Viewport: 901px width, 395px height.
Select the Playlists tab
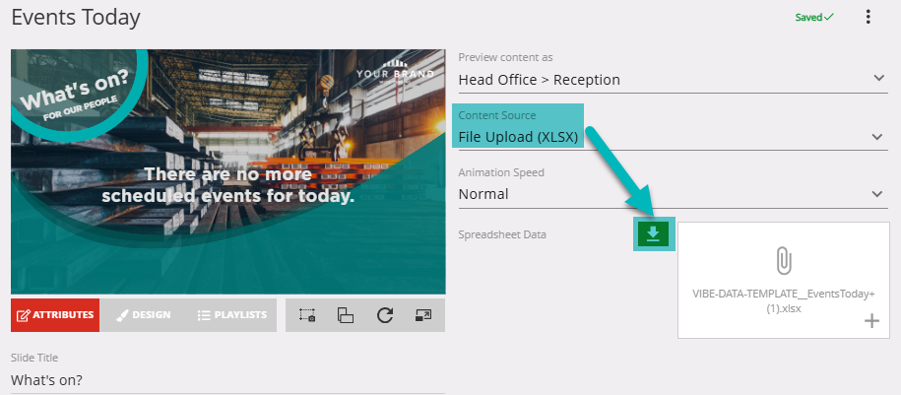click(232, 315)
